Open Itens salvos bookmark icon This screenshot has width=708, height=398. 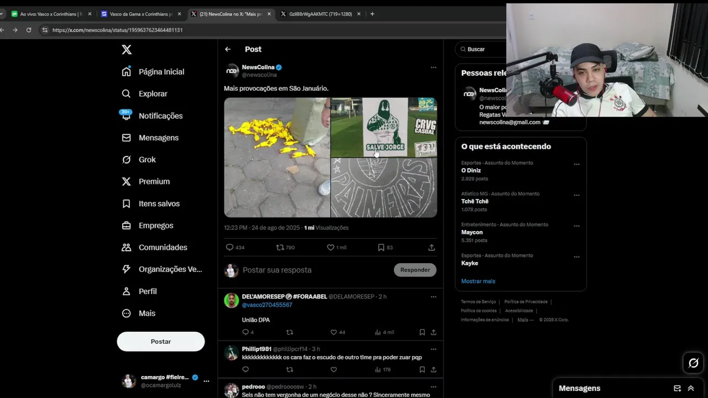pyautogui.click(x=127, y=203)
